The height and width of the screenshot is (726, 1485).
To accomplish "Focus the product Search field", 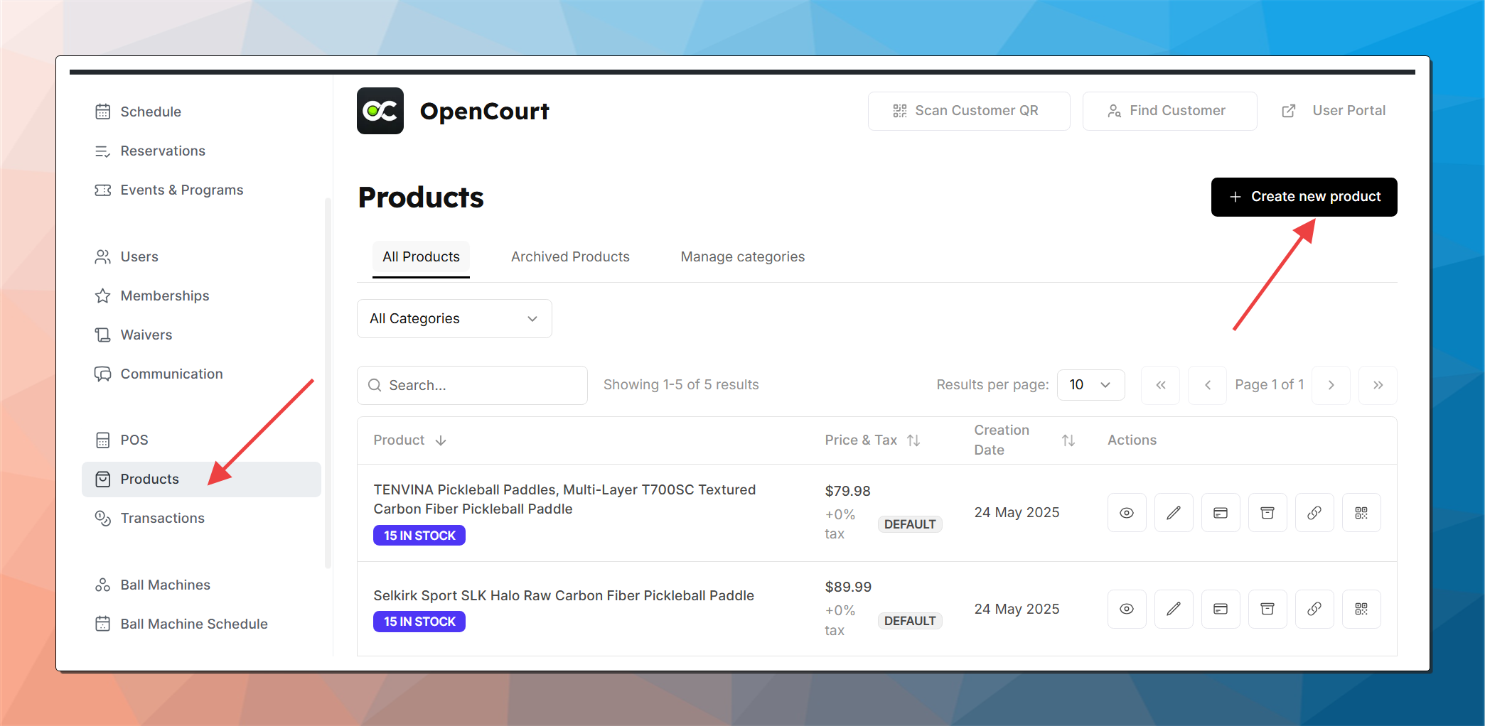I will 472,385.
